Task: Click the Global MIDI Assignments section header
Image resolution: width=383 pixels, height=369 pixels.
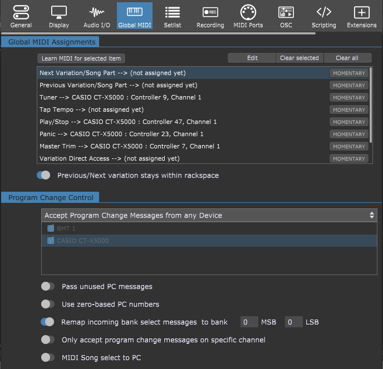Action: 50,42
